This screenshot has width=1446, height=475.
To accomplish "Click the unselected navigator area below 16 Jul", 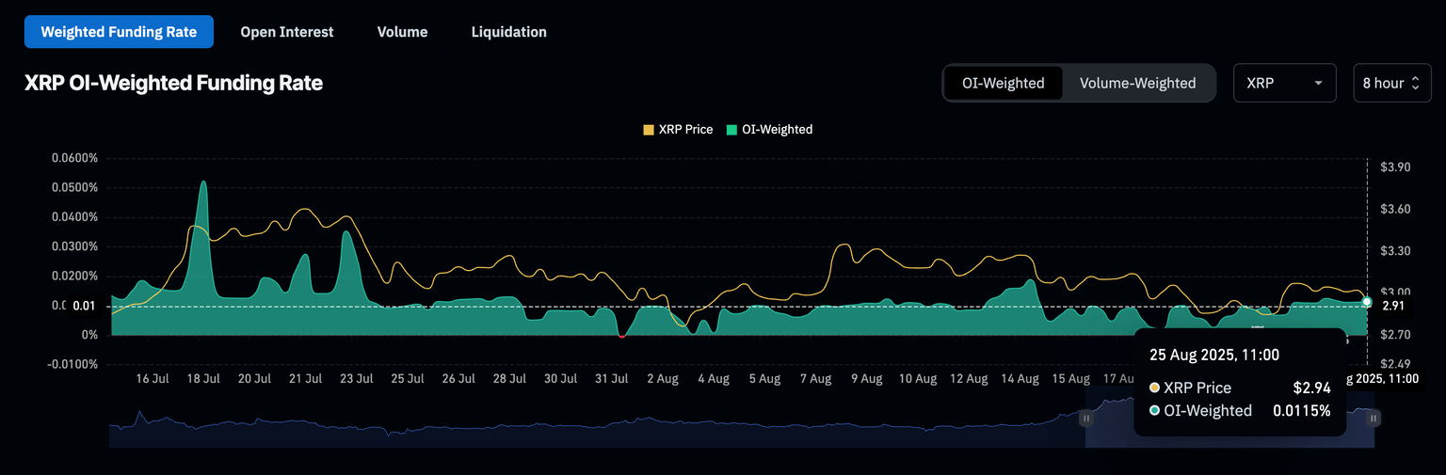I will pos(151,428).
